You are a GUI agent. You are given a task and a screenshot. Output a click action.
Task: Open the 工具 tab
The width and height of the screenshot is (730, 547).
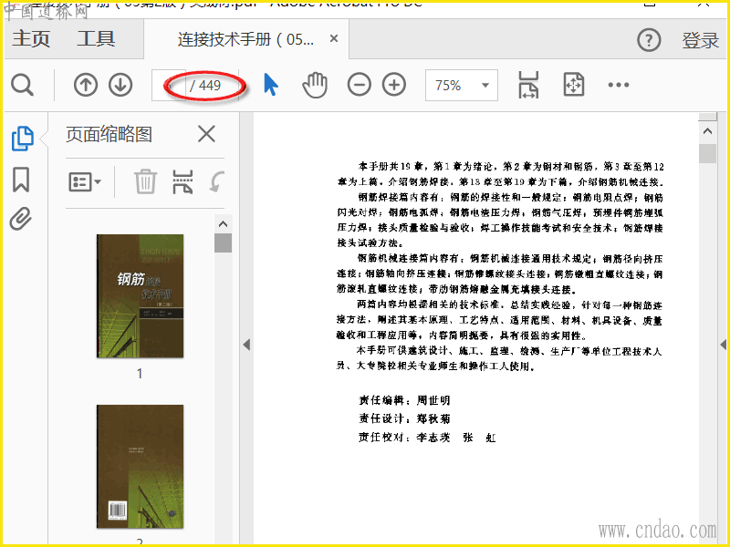point(96,38)
